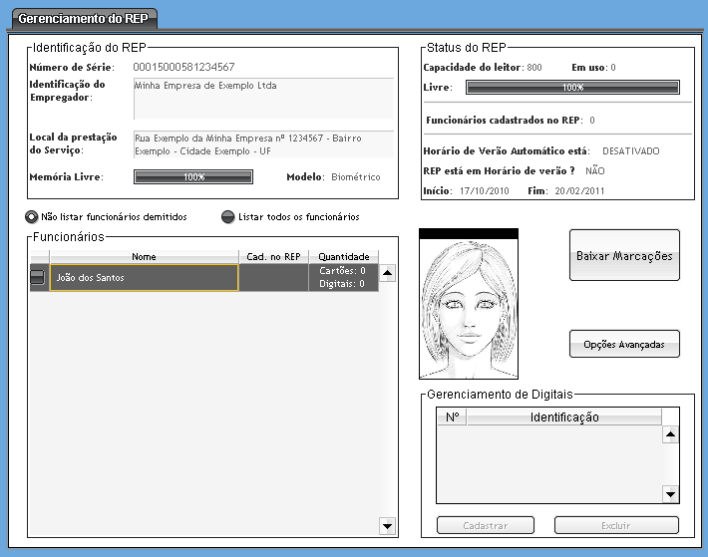Select 'Não listar funcionários demitidos' radio option
The image size is (708, 557).
[x=33, y=217]
